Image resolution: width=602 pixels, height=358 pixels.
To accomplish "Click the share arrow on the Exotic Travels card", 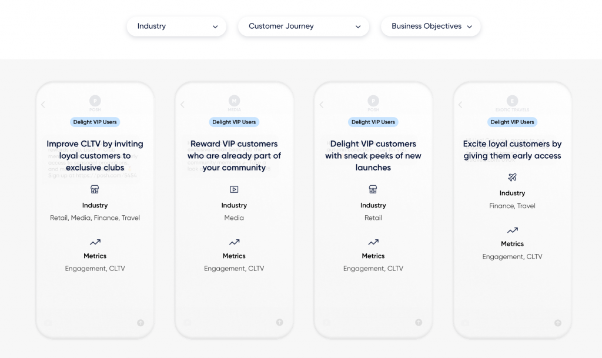I will [557, 322].
